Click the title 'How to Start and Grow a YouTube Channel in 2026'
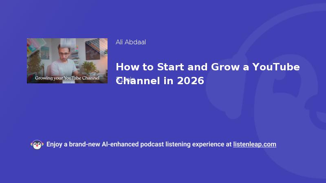This screenshot has height=183, width=326. click(208, 74)
